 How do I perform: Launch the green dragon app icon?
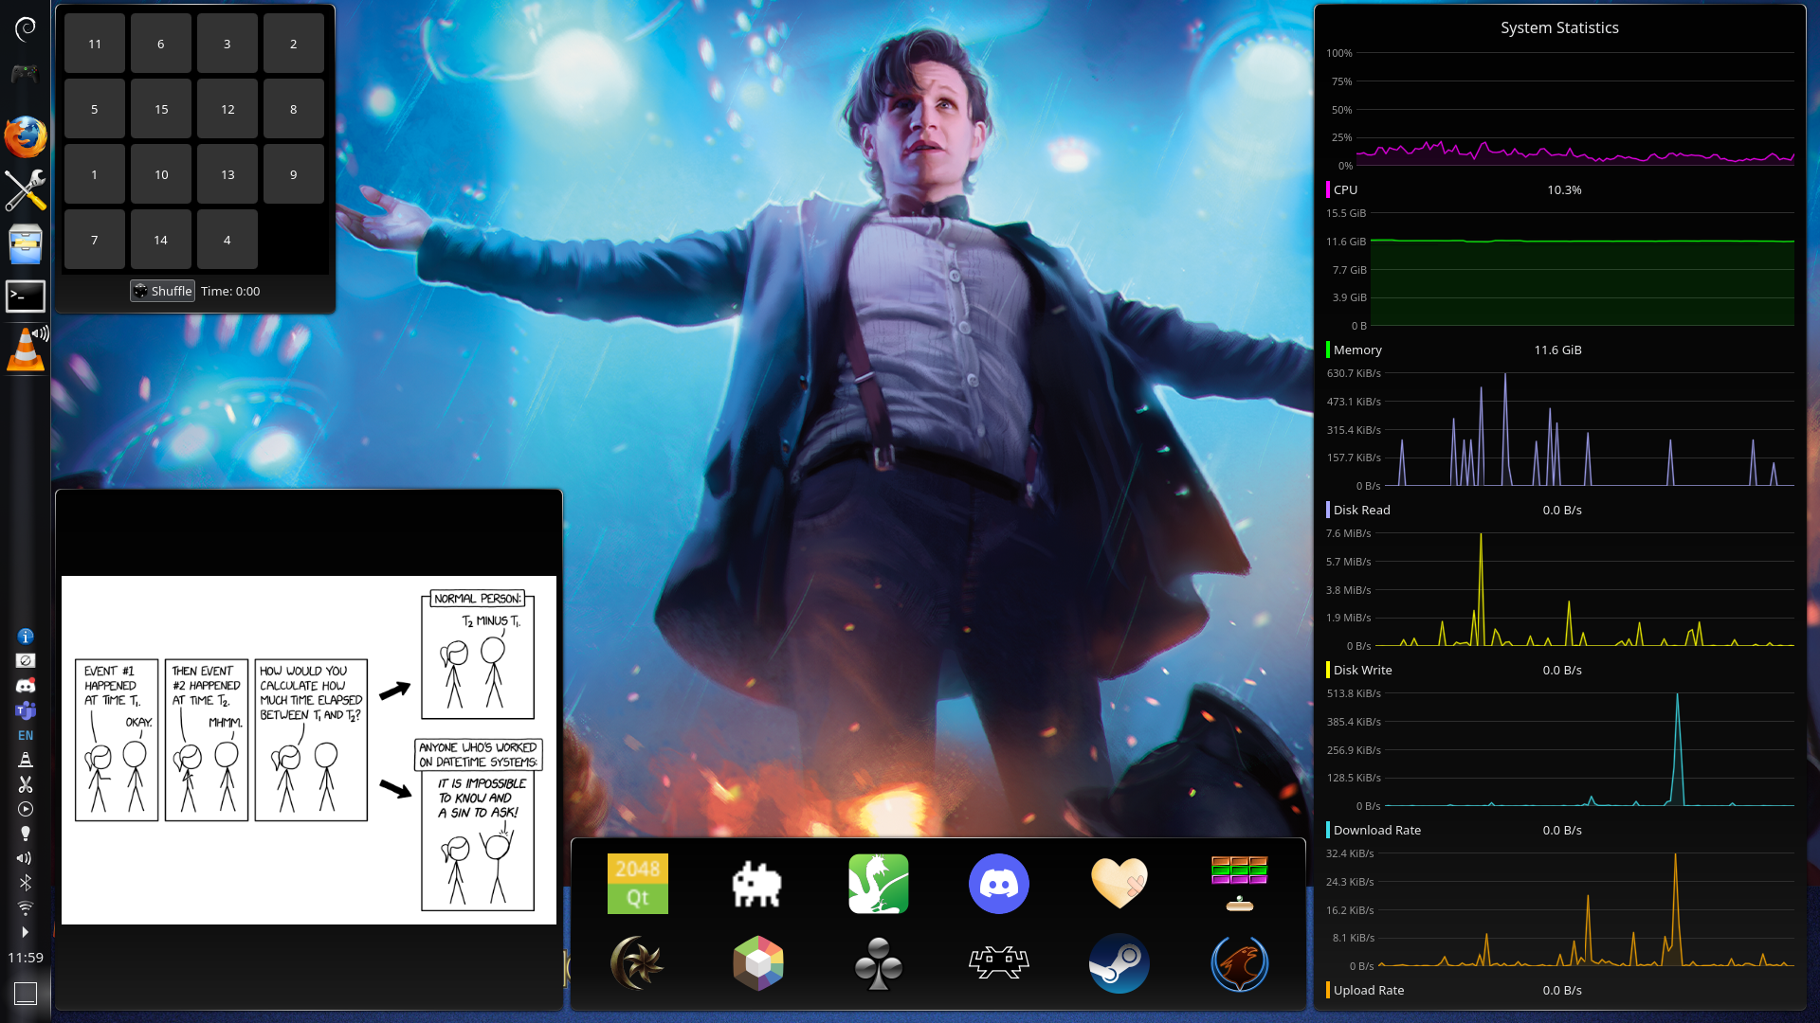pyautogui.click(x=879, y=883)
